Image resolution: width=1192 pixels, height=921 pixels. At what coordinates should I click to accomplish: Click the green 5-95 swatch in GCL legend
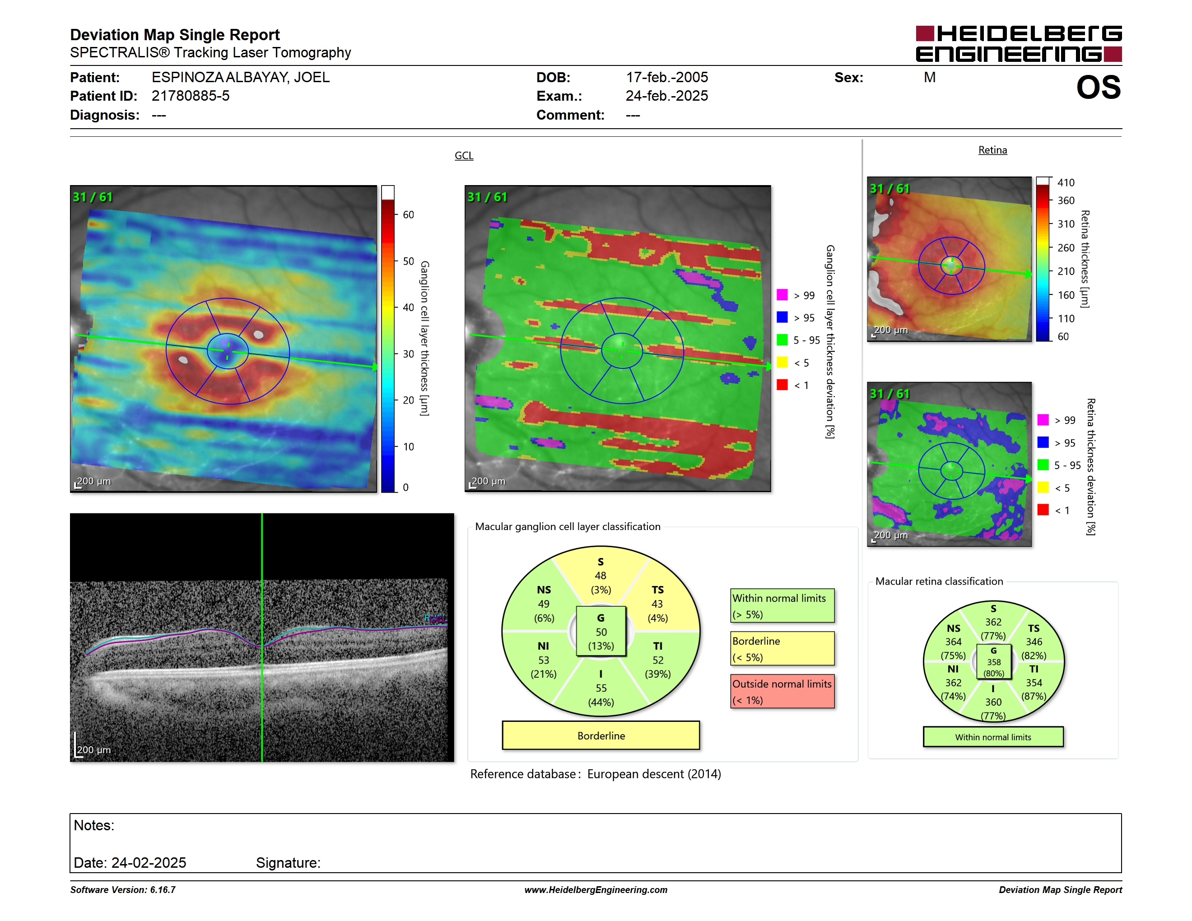click(x=782, y=340)
